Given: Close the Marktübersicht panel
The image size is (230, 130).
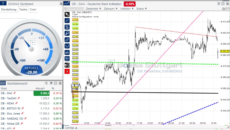Looking at the screenshot, I should (x=60, y=83).
